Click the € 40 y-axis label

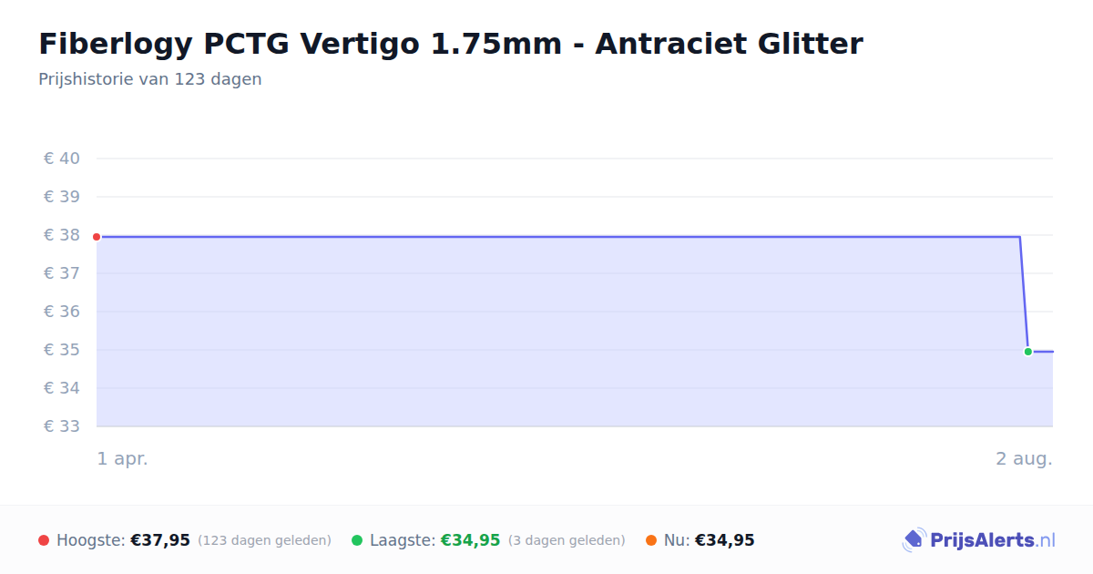pos(62,159)
